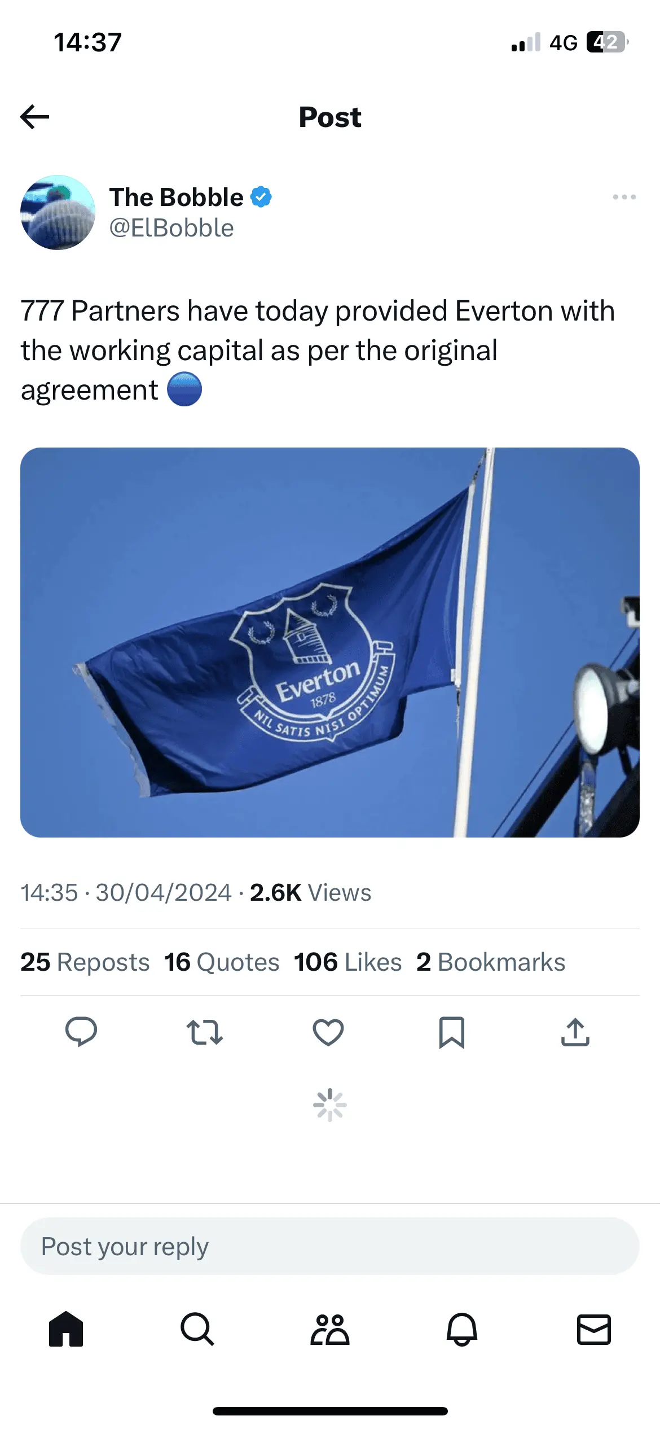Open the Notifications bell icon
Viewport: 660px width, 1429px height.
click(x=462, y=1329)
